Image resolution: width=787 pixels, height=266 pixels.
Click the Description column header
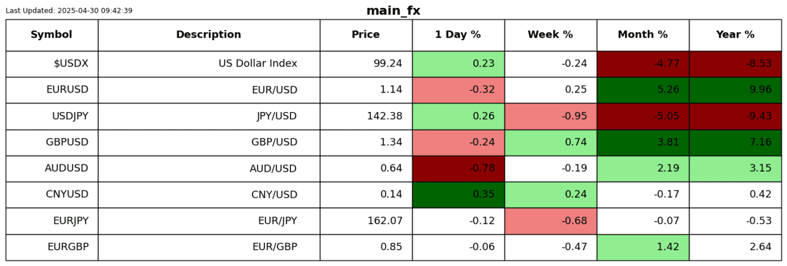click(208, 35)
